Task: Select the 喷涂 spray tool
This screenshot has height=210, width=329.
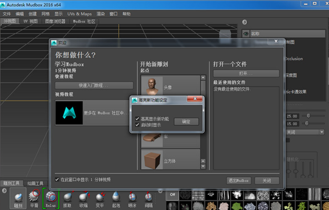Action: tap(132, 198)
